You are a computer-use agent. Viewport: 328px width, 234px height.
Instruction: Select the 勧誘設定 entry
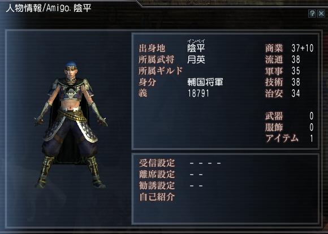[x=157, y=185]
